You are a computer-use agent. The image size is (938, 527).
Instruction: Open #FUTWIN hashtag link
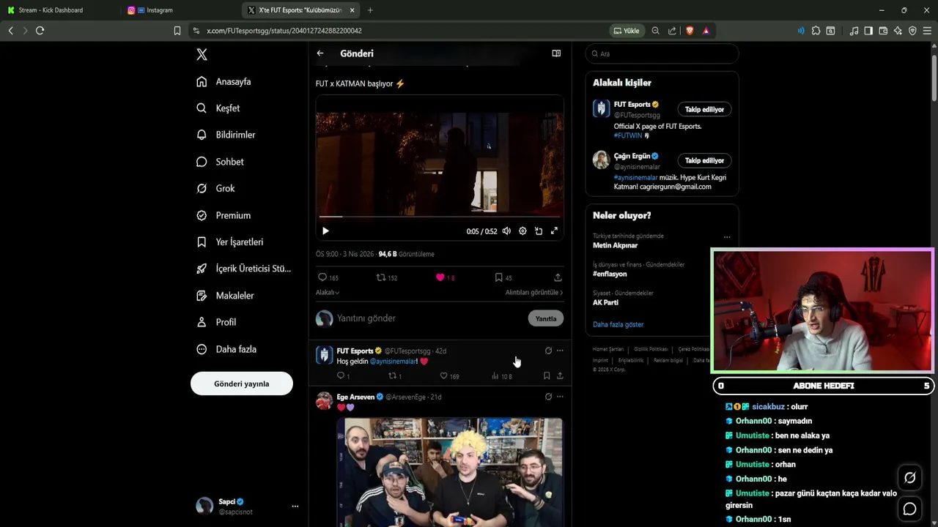627,135
